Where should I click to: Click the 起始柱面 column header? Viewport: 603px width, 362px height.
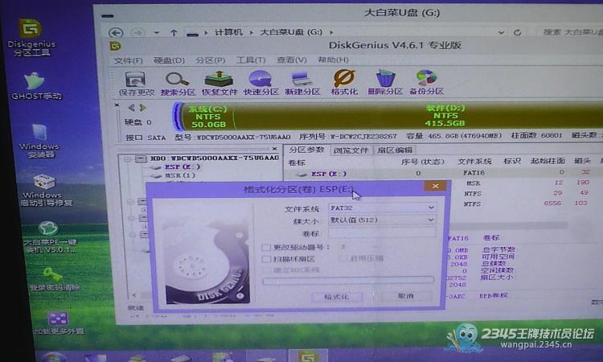[x=548, y=161]
